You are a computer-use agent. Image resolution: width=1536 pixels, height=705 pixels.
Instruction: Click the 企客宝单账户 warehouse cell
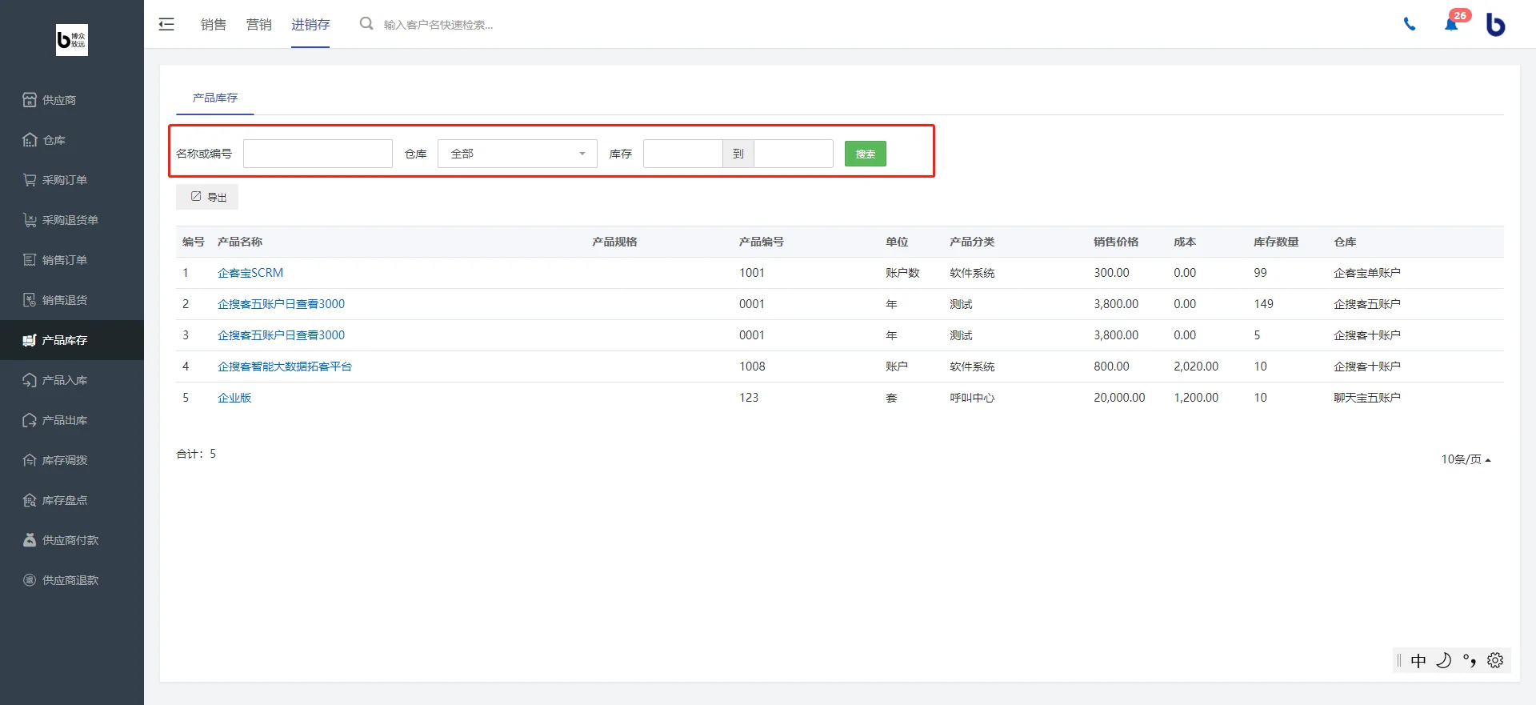point(1367,273)
